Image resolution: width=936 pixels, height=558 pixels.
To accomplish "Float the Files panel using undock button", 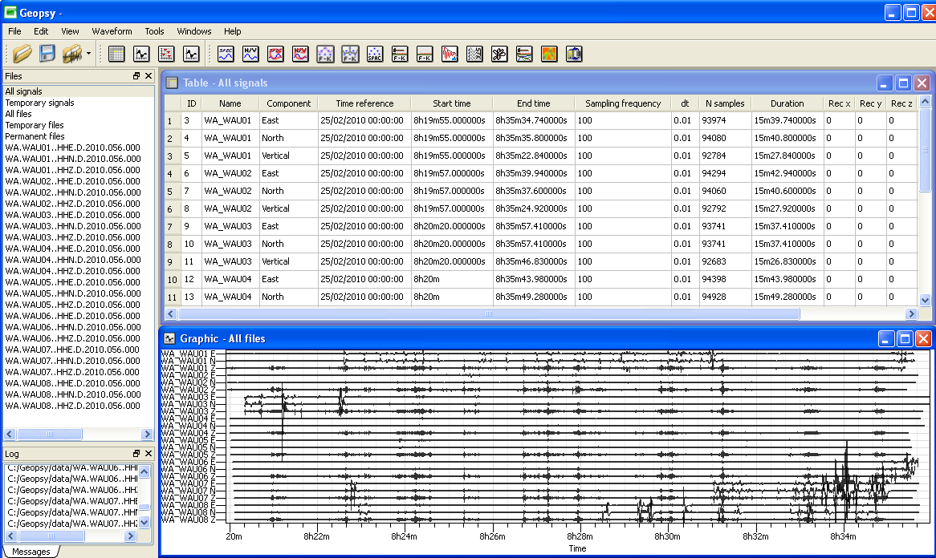I will 136,76.
